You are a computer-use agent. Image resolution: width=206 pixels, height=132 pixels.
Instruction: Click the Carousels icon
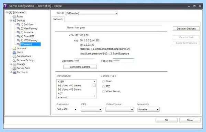point(14,72)
